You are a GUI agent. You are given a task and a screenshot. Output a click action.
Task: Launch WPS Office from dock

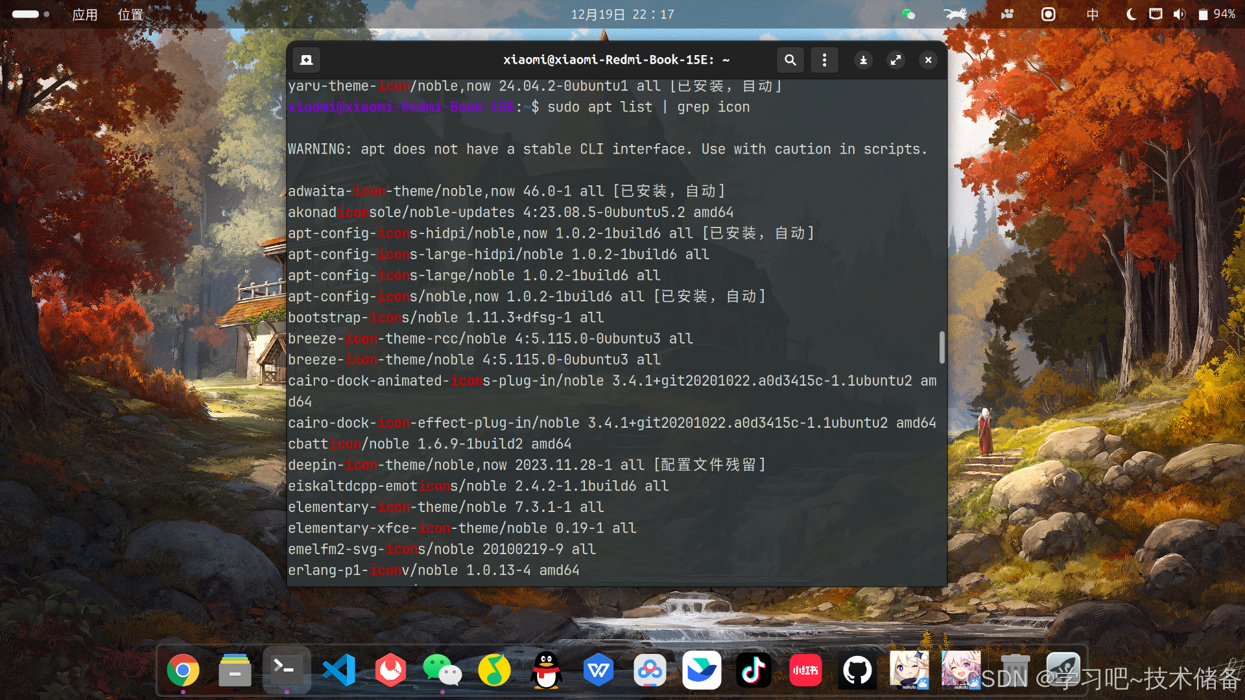(598, 670)
